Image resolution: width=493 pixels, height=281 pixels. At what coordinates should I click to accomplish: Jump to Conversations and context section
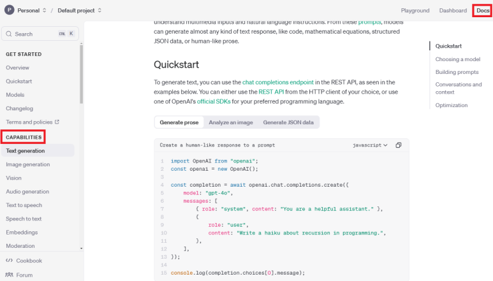(x=459, y=88)
